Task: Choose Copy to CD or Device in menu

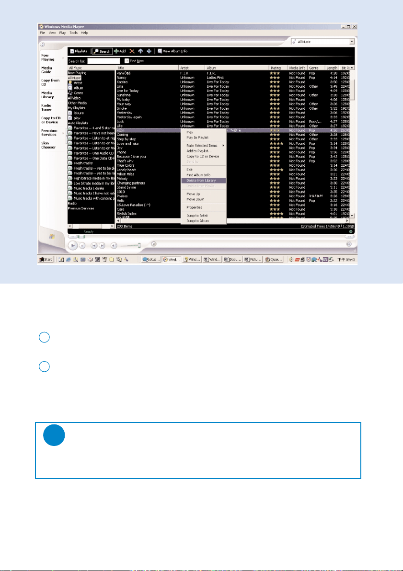Action: point(204,156)
